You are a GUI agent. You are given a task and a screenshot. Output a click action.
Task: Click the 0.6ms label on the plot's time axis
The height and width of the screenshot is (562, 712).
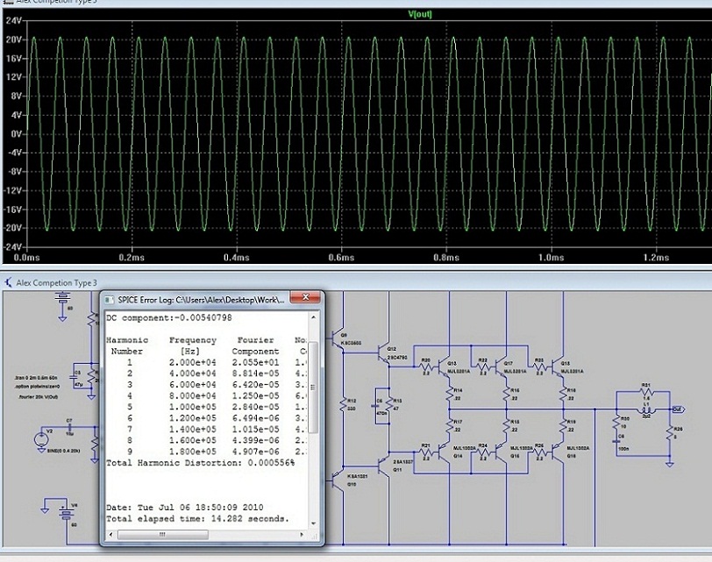341,258
